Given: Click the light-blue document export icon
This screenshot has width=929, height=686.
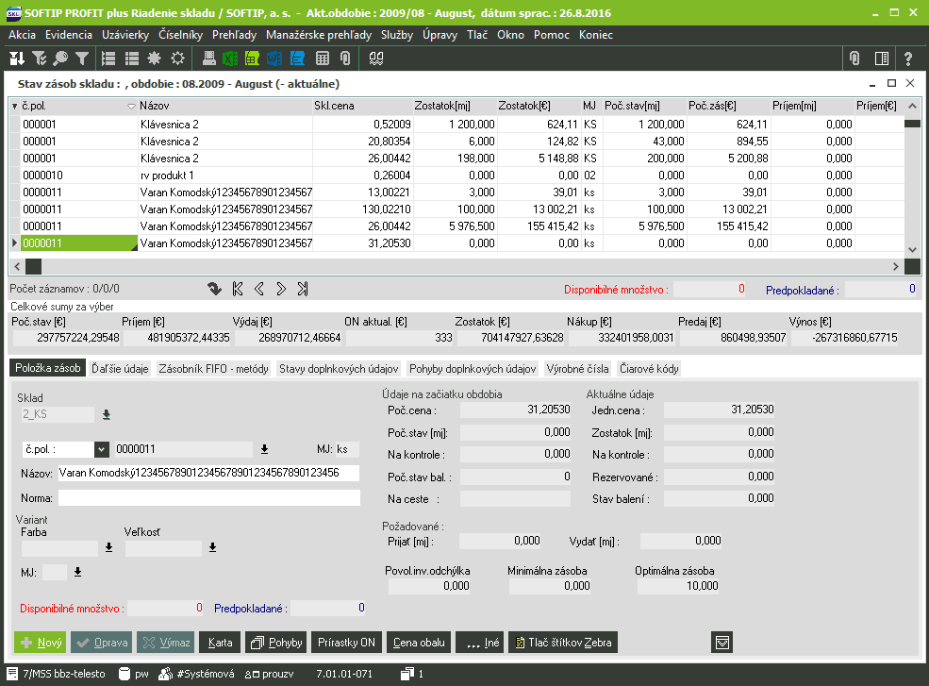Looking at the screenshot, I should 297,59.
